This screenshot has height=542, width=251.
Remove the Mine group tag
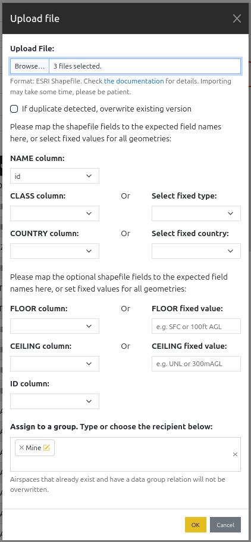click(21, 448)
